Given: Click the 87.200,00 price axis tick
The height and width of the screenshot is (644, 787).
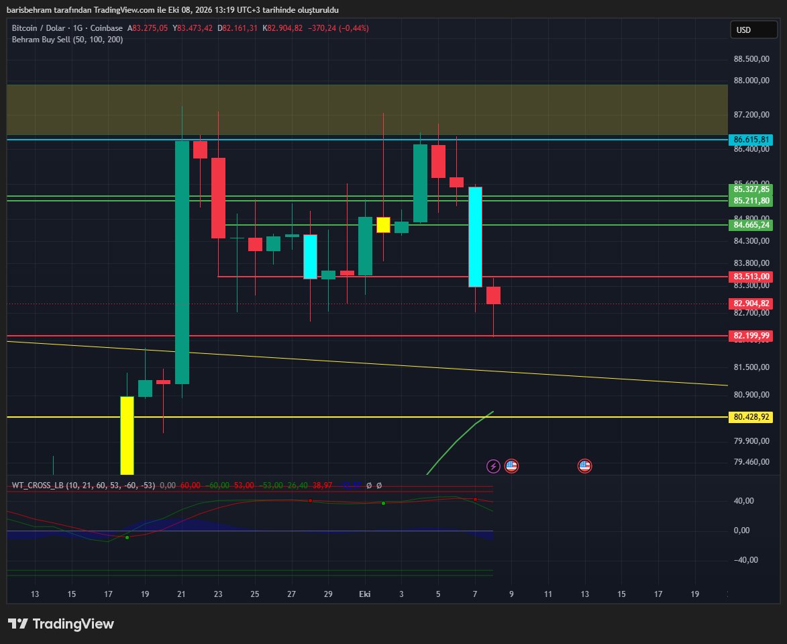Looking at the screenshot, I should tap(751, 115).
